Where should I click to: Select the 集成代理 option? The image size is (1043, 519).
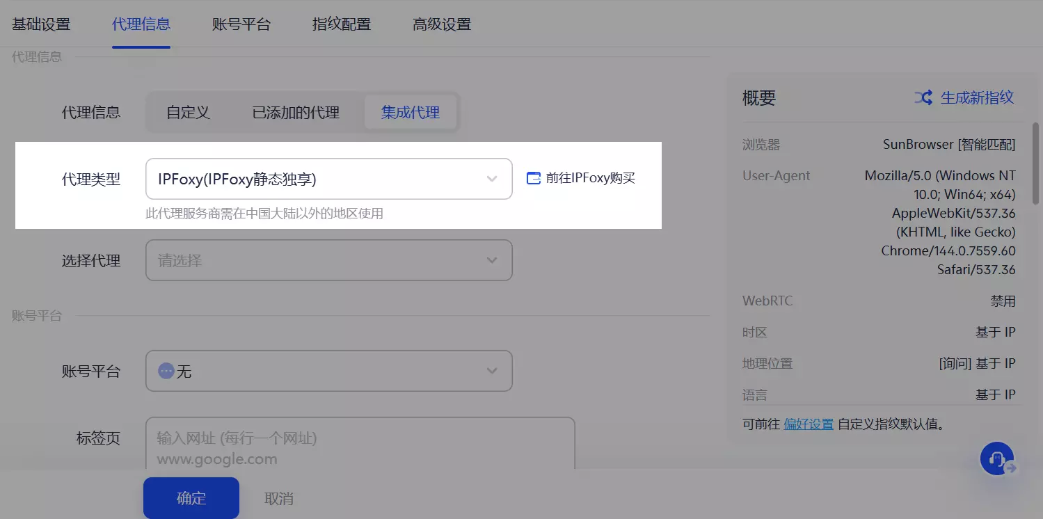pyautogui.click(x=411, y=113)
